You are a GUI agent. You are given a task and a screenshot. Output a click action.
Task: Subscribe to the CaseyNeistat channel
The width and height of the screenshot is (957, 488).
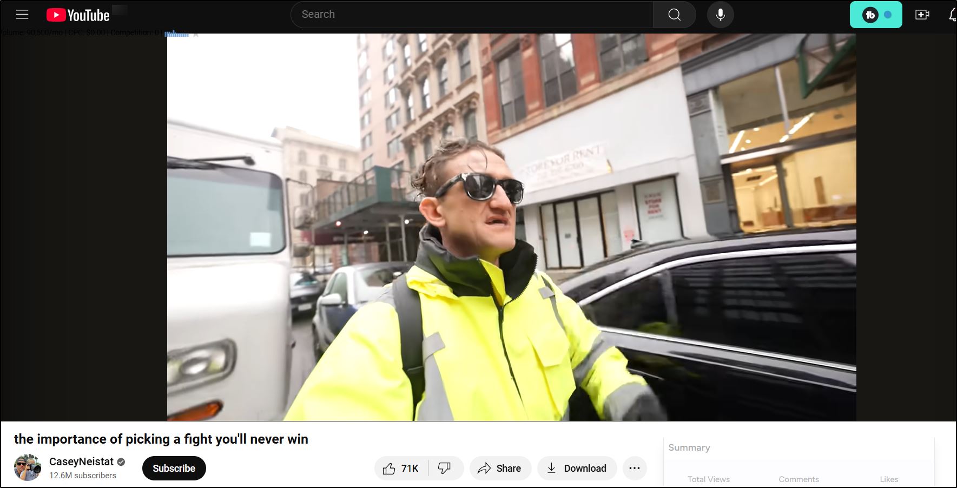[x=174, y=469]
